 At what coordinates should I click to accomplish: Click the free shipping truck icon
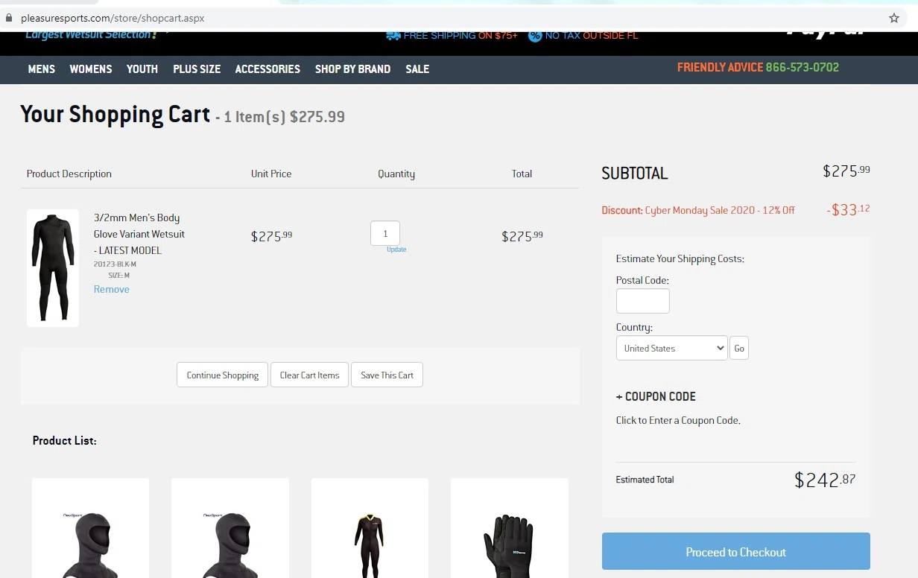(x=393, y=35)
